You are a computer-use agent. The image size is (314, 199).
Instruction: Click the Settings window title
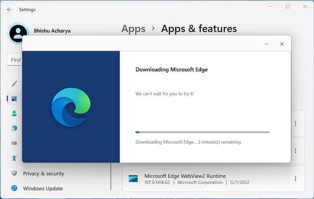coord(27,10)
